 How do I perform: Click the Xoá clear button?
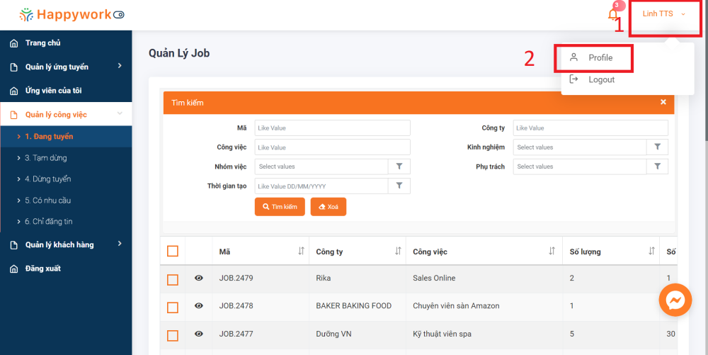tap(329, 206)
